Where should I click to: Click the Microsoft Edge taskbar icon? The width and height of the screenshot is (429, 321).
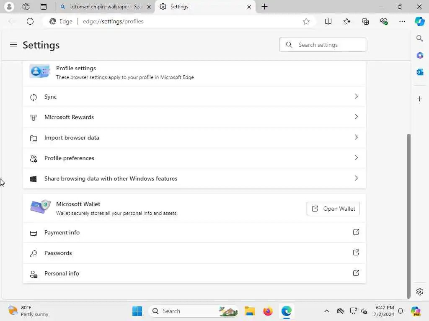287,311
